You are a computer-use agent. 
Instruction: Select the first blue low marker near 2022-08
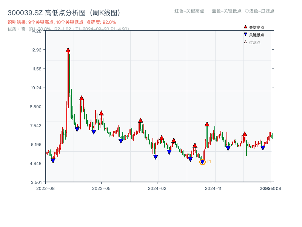(53, 160)
